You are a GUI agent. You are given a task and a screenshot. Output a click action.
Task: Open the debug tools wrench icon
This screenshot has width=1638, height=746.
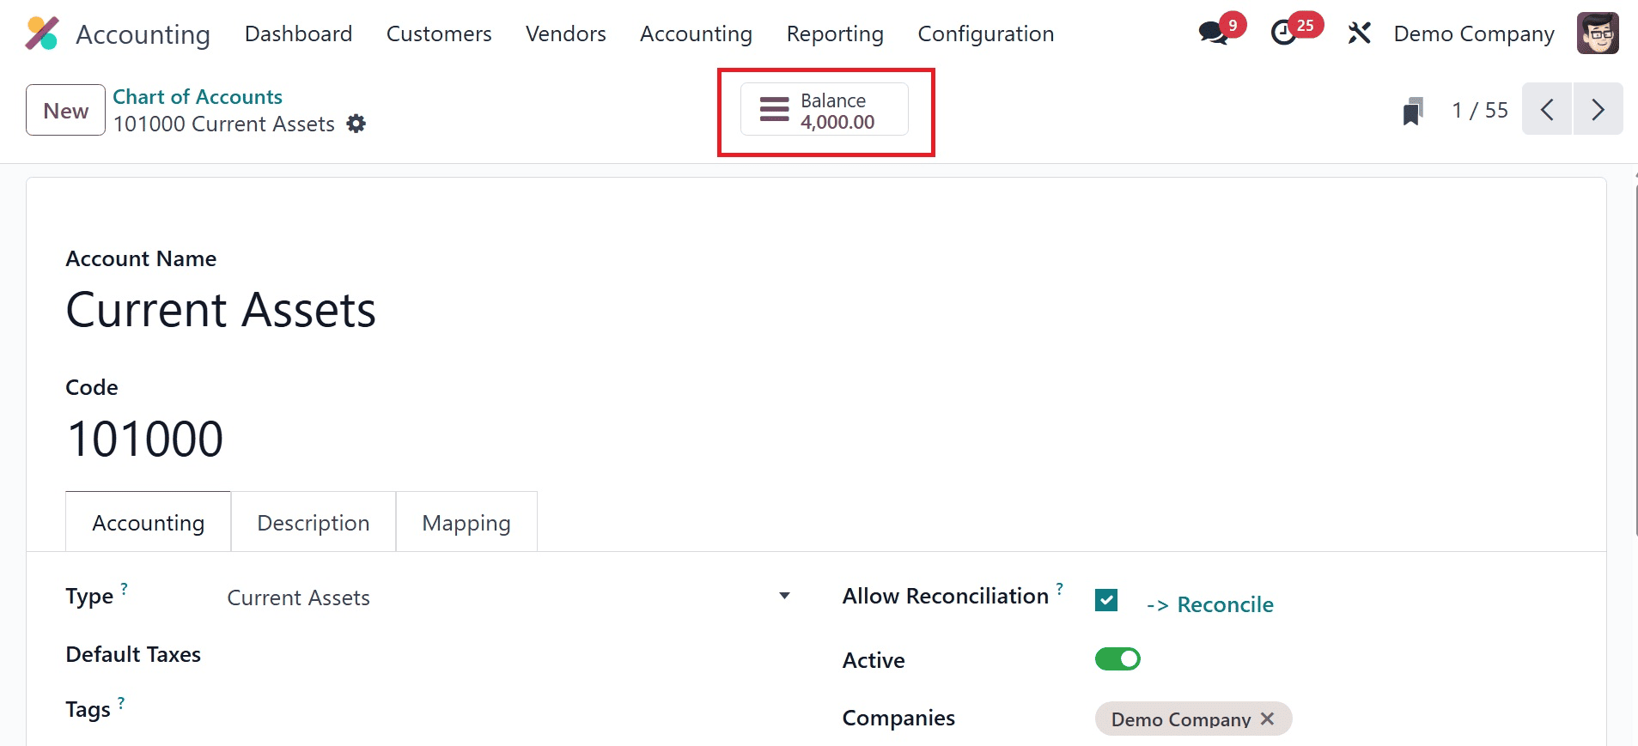click(x=1359, y=33)
